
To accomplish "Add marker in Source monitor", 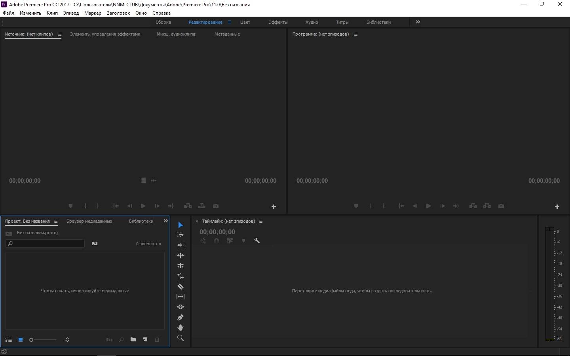I will tap(70, 206).
